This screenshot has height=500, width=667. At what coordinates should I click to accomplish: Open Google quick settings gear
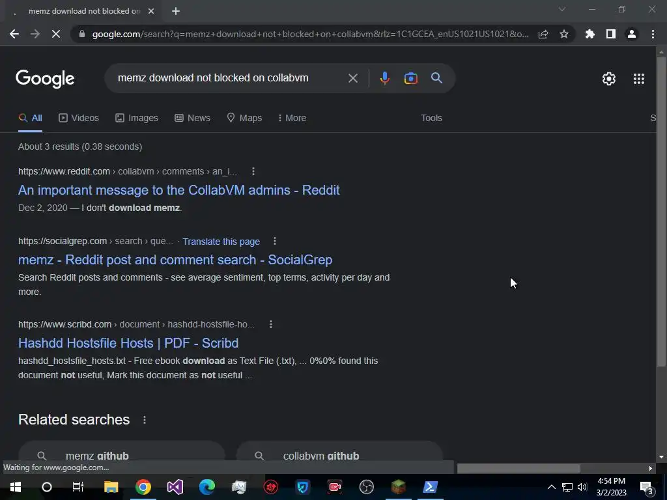(609, 79)
